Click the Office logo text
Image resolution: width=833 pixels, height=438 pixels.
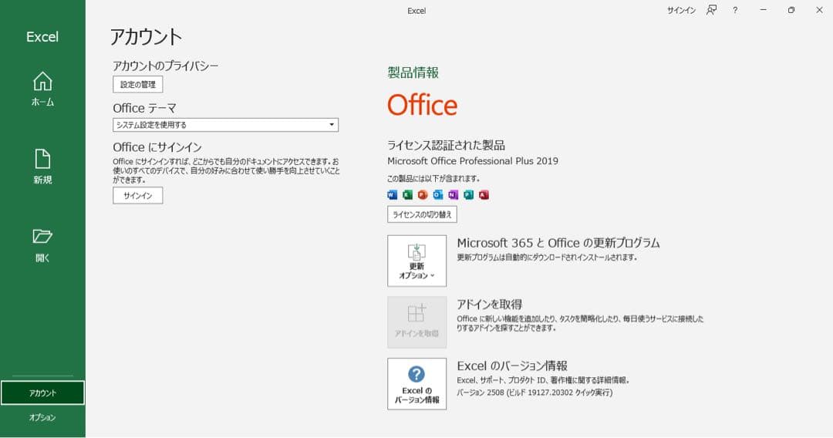[x=423, y=105]
